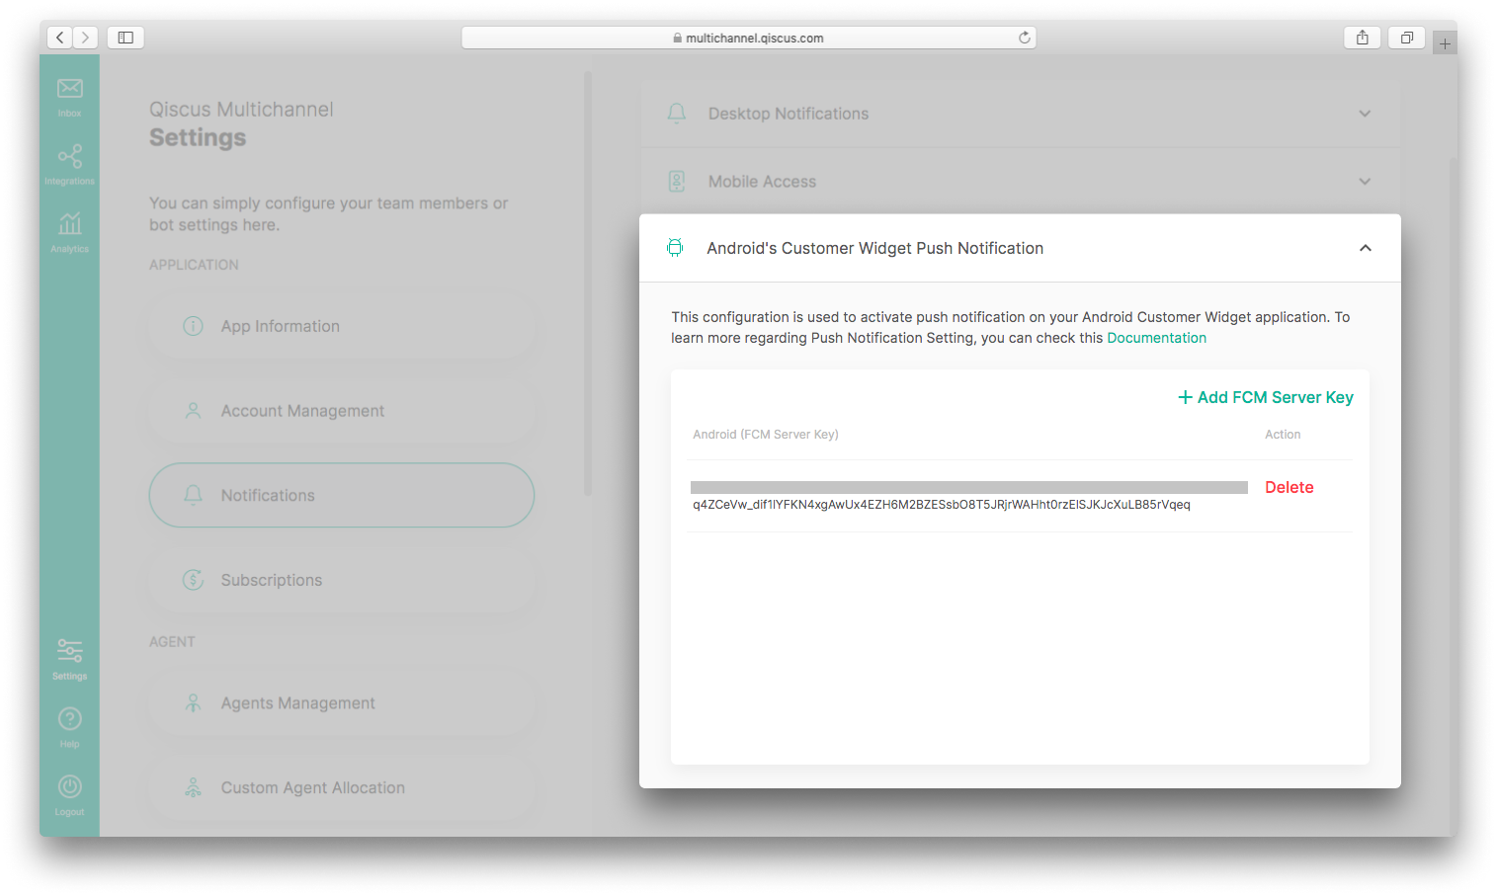Select the Notifications settings item
1497x896 pixels.
[x=342, y=495]
